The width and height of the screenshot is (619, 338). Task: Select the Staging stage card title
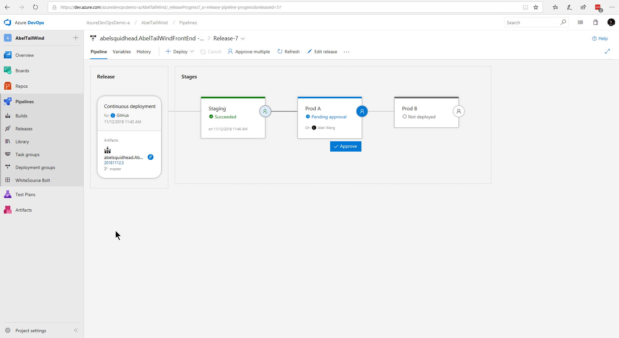tap(217, 109)
